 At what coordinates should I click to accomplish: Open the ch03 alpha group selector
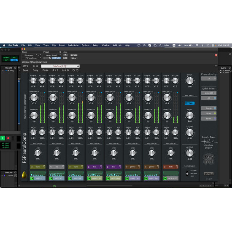pos(76,167)
